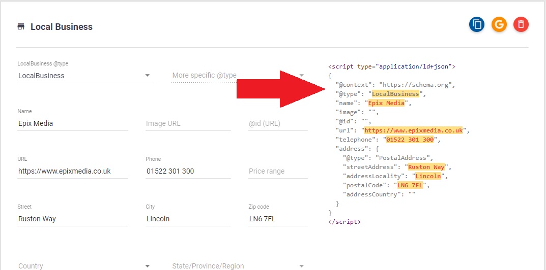Click highlighted Ruston Way in the code
Image resolution: width=546 pixels, height=270 pixels.
coord(426,167)
